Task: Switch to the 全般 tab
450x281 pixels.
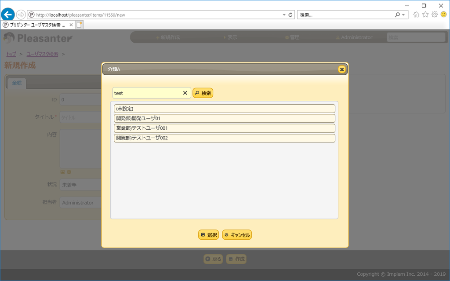Action: 17,83
